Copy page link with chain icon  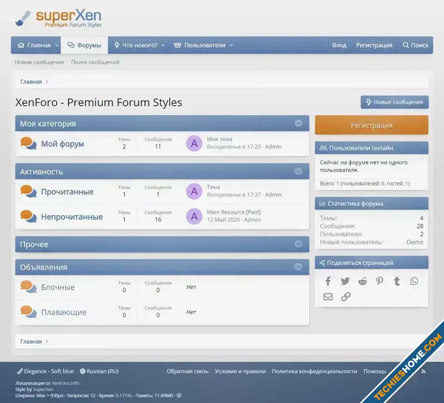point(346,296)
